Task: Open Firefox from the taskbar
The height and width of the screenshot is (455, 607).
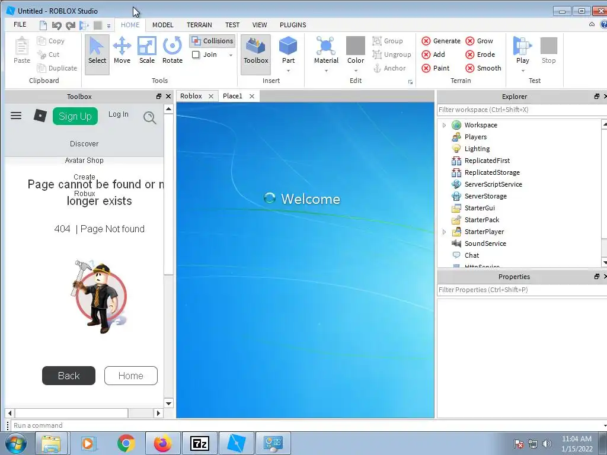Action: [x=162, y=443]
